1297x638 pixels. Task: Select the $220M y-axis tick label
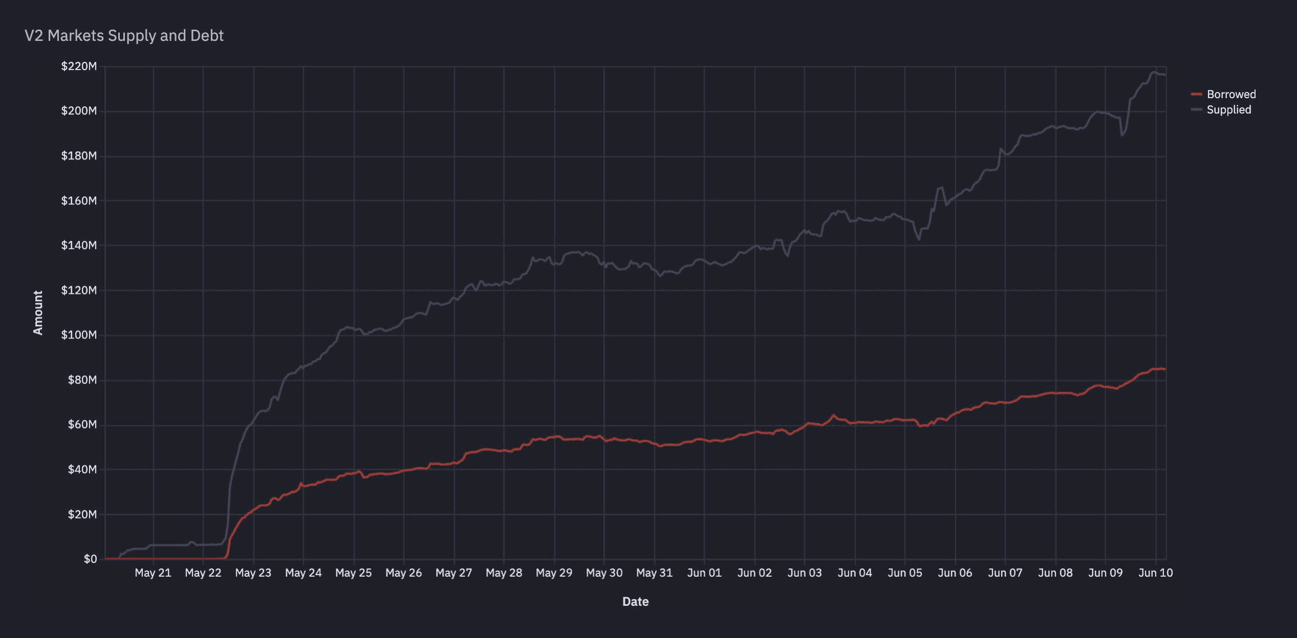click(79, 66)
